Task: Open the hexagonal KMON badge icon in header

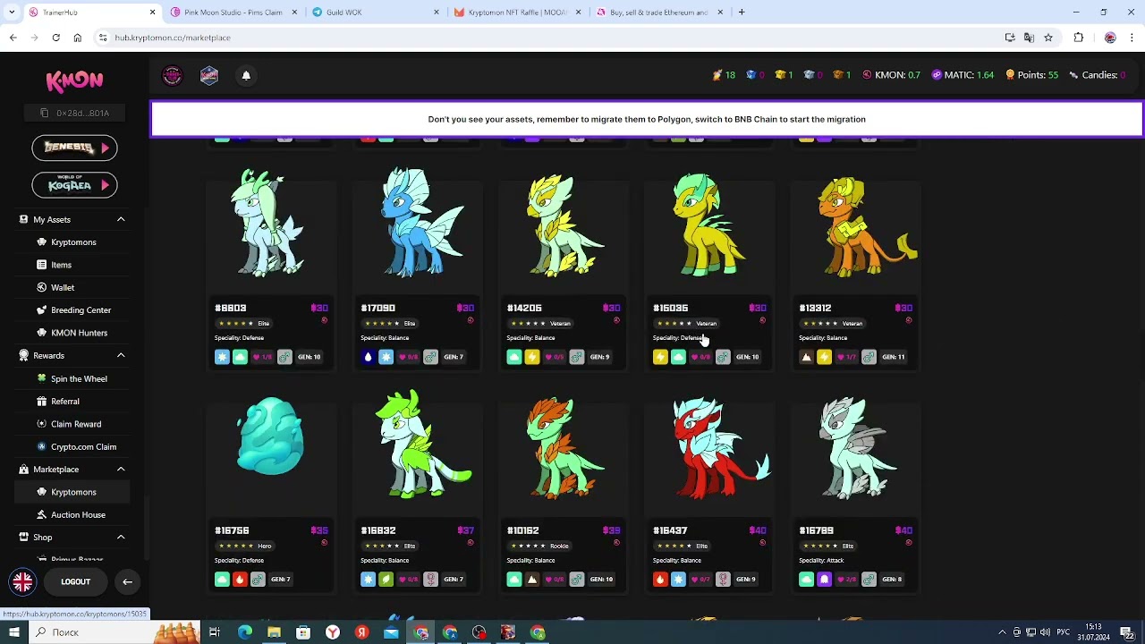Action: tap(209, 76)
